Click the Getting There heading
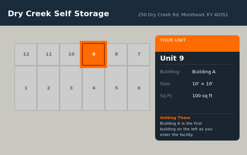247x155 pixels. (175, 118)
